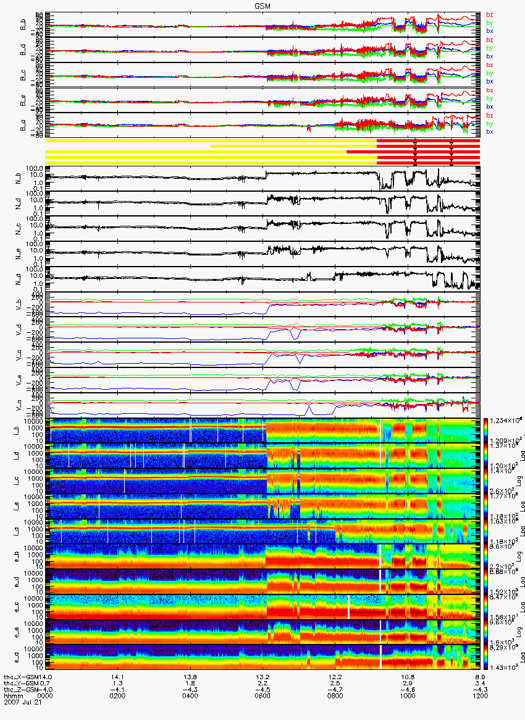This screenshot has width=525, height=720.
Task: Click the X-GSM value 12.2
Action: 335,677
